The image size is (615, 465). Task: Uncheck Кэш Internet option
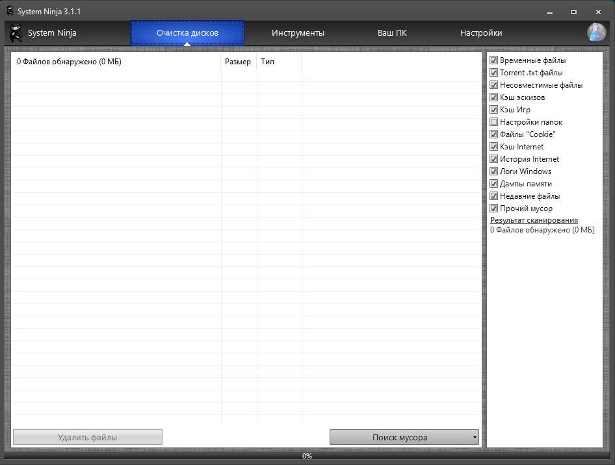point(494,147)
